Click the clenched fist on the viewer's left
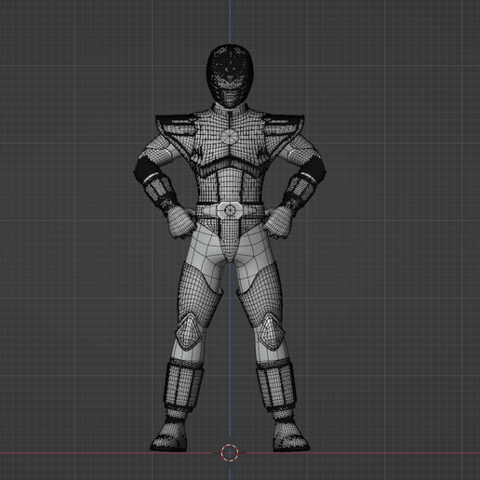 181,221
